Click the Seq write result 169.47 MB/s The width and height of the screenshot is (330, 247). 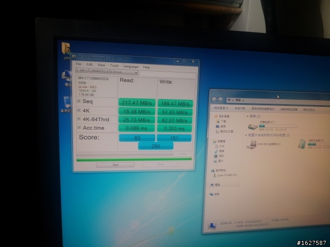tap(175, 103)
